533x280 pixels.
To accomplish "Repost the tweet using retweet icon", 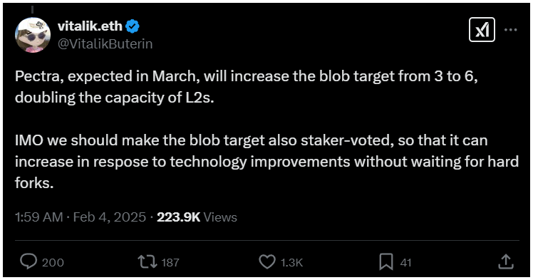I will pos(148,262).
